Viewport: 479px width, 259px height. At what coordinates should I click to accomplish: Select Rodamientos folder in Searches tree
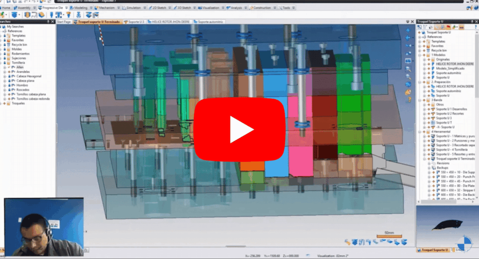[x=21, y=54]
